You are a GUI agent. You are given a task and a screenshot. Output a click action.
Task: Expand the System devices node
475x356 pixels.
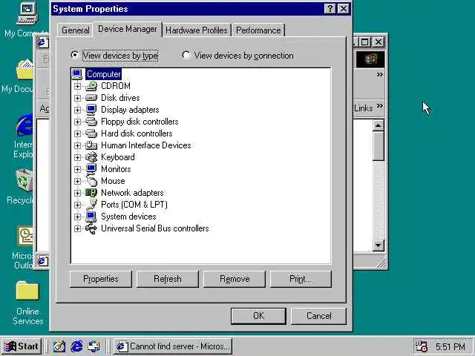tap(77, 217)
